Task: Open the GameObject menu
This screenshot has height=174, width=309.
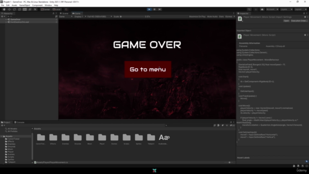Action: 25,5
